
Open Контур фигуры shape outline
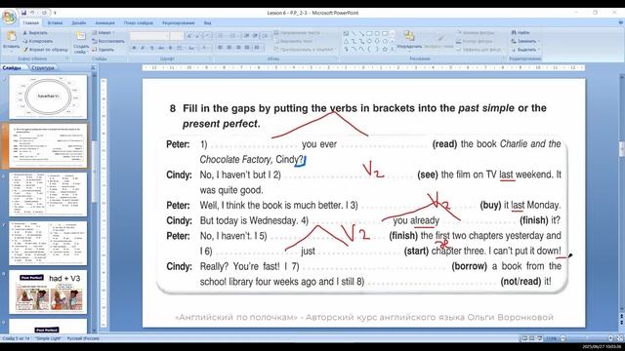coord(475,41)
